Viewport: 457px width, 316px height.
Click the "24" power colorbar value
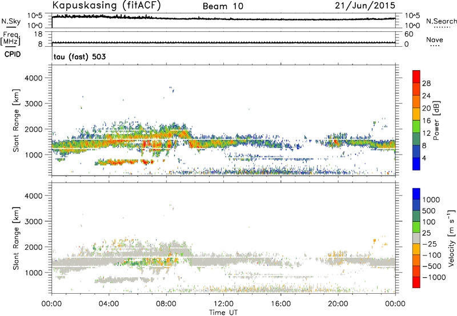(x=426, y=96)
